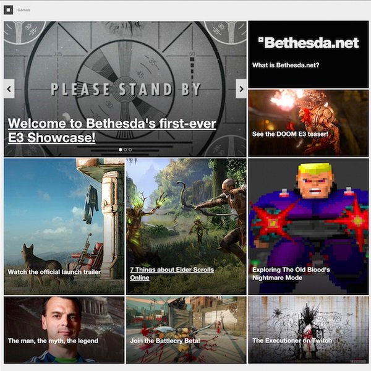This screenshot has height=371, width=371.
Task: Advance to next carousel slide arrow
Action: tap(241, 88)
